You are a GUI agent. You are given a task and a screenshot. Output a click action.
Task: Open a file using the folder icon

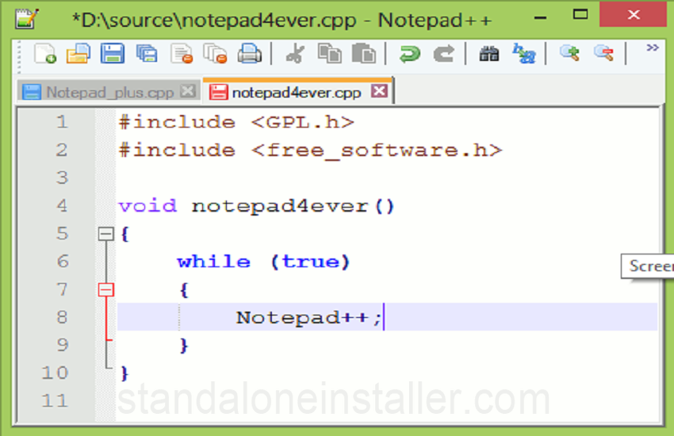(x=79, y=54)
